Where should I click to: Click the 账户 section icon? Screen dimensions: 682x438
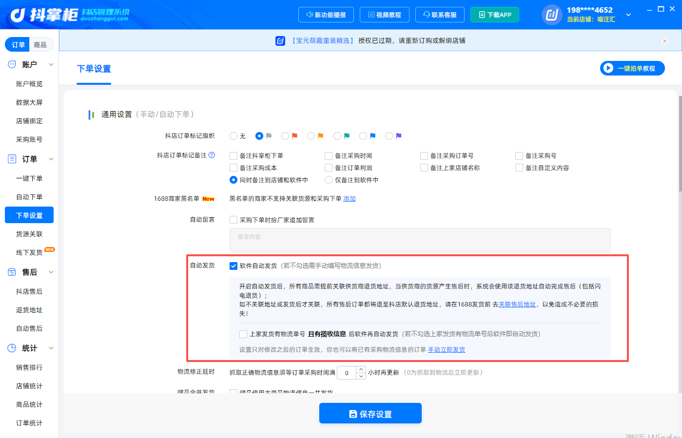click(x=12, y=64)
